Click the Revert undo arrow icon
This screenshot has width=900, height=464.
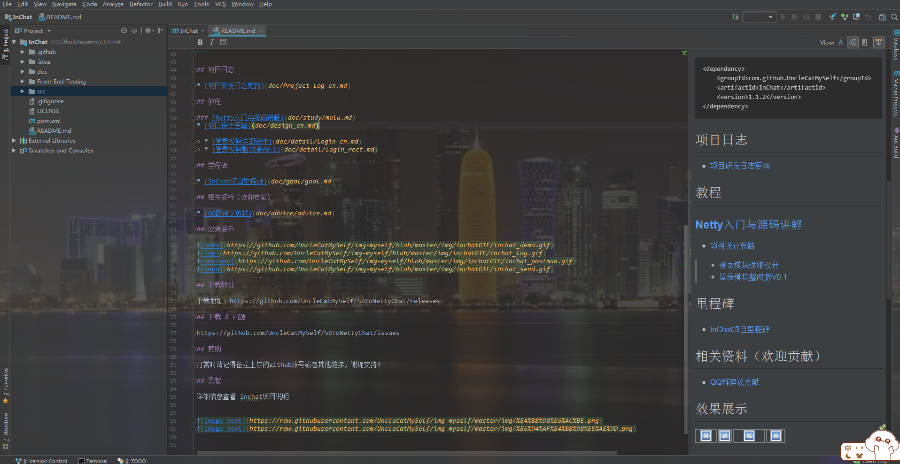pyautogui.click(x=868, y=17)
